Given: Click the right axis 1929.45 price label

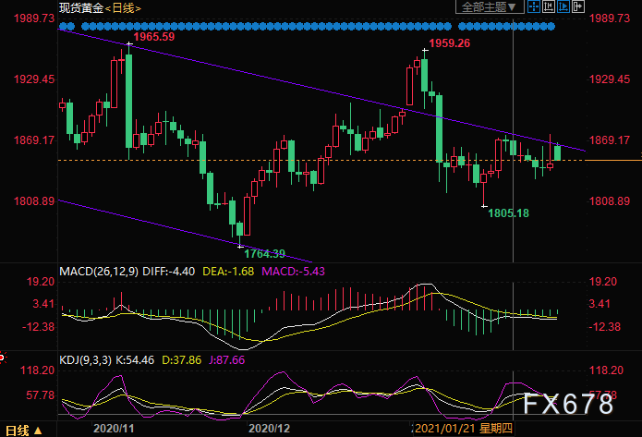Looking at the screenshot, I should click(x=610, y=79).
